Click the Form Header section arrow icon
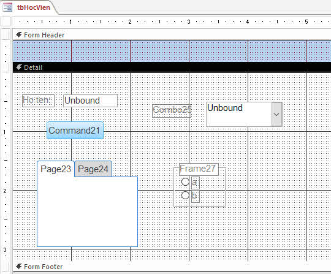The width and height of the screenshot is (331, 274). [19, 34]
